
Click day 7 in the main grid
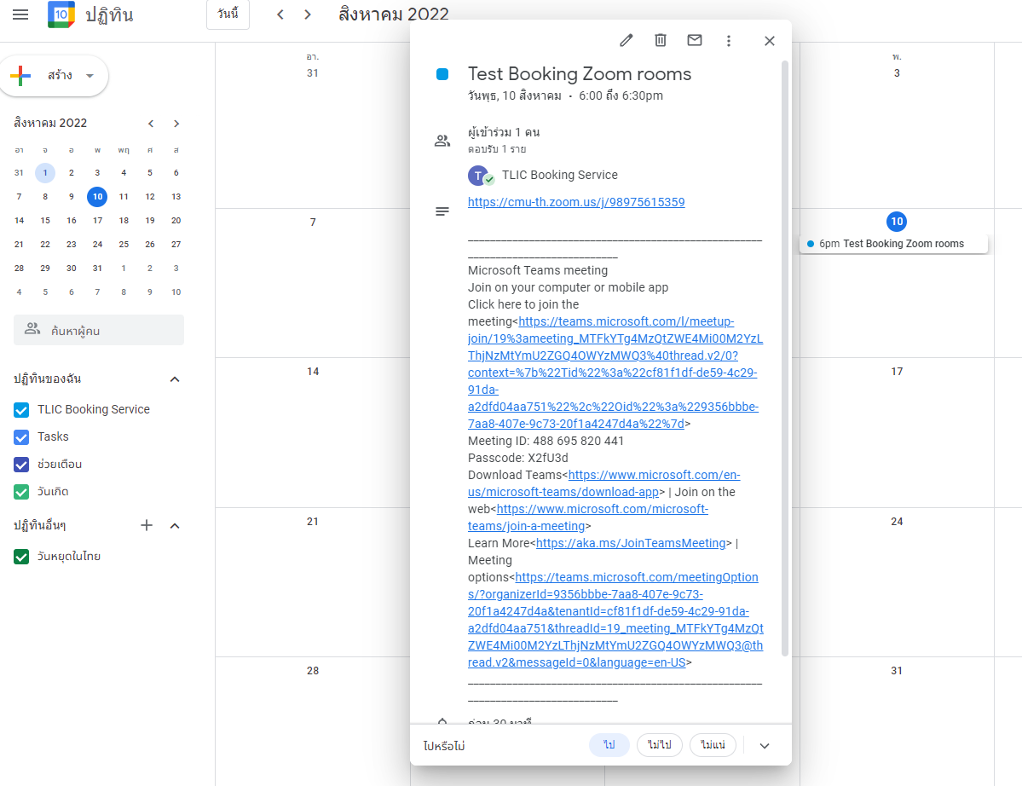coord(313,223)
